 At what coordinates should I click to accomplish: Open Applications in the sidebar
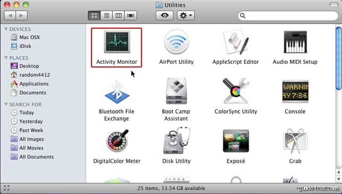30,83
